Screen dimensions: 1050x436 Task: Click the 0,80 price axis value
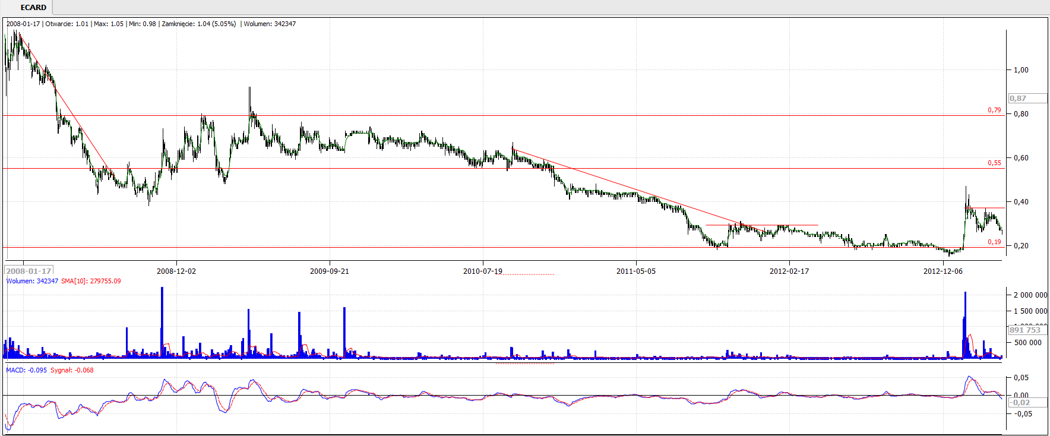coord(1021,114)
